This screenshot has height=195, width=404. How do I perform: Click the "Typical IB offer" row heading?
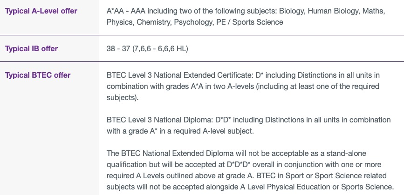[x=32, y=48]
